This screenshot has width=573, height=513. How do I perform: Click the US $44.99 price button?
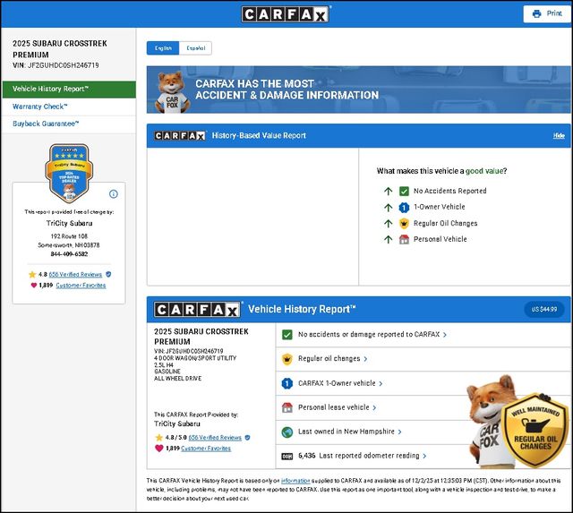pyautogui.click(x=543, y=309)
